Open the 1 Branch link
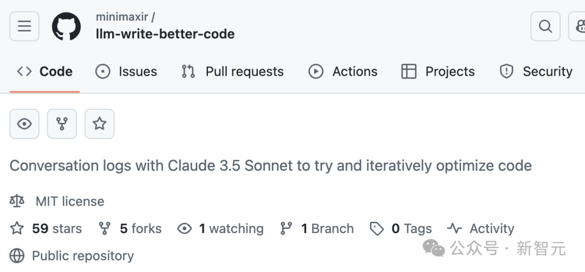The height and width of the screenshot is (272, 585). click(327, 229)
